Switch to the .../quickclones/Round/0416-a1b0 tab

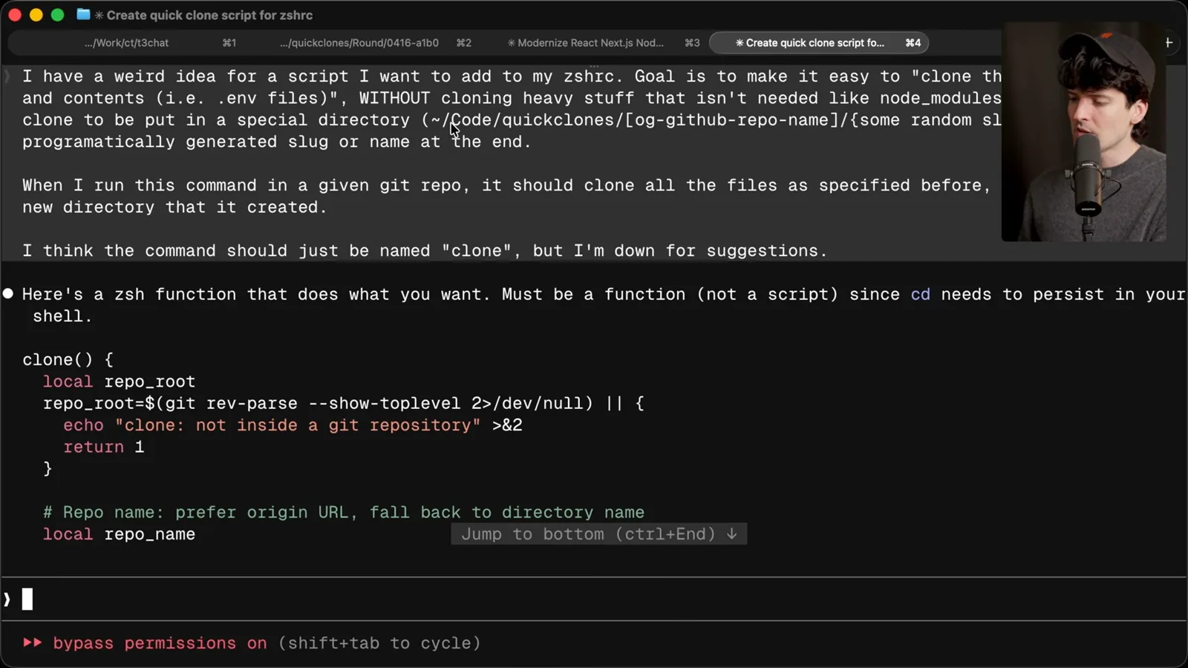(x=359, y=43)
